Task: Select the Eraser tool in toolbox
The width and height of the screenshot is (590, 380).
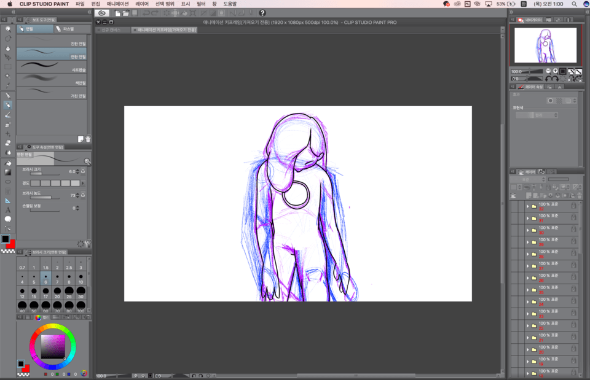Action: click(8, 163)
